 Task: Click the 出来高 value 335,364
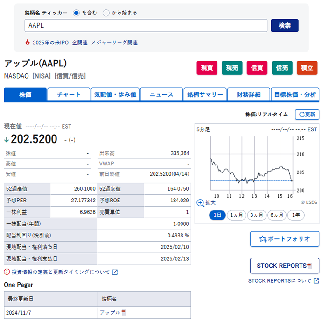click(180, 153)
